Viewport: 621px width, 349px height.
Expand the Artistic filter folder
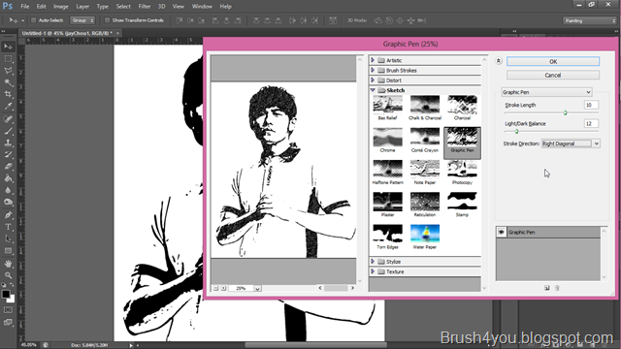373,60
